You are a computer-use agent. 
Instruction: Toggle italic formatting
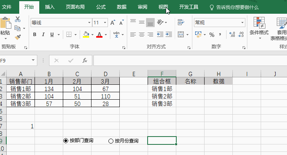(x=43, y=35)
